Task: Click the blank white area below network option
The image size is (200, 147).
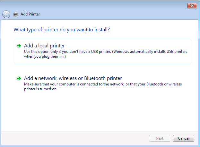Action: pos(100,112)
